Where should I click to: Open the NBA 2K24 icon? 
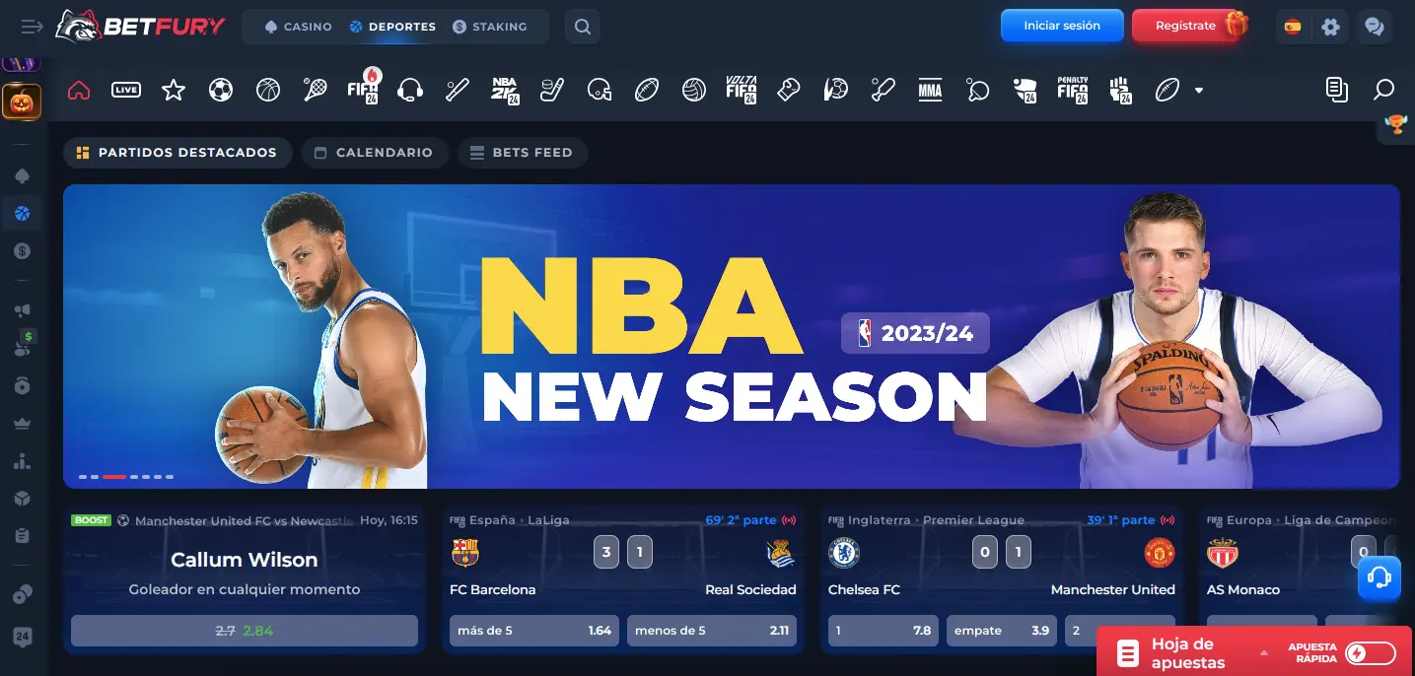pos(505,91)
